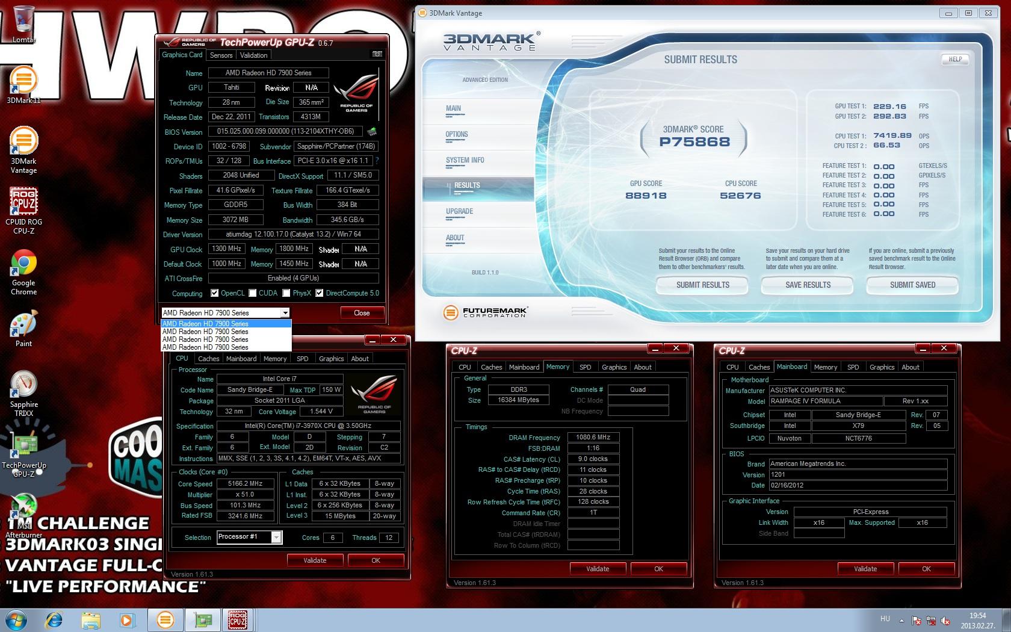This screenshot has width=1011, height=632.
Task: Select the Graphics Card tab in GPU-Z
Action: pos(182,55)
